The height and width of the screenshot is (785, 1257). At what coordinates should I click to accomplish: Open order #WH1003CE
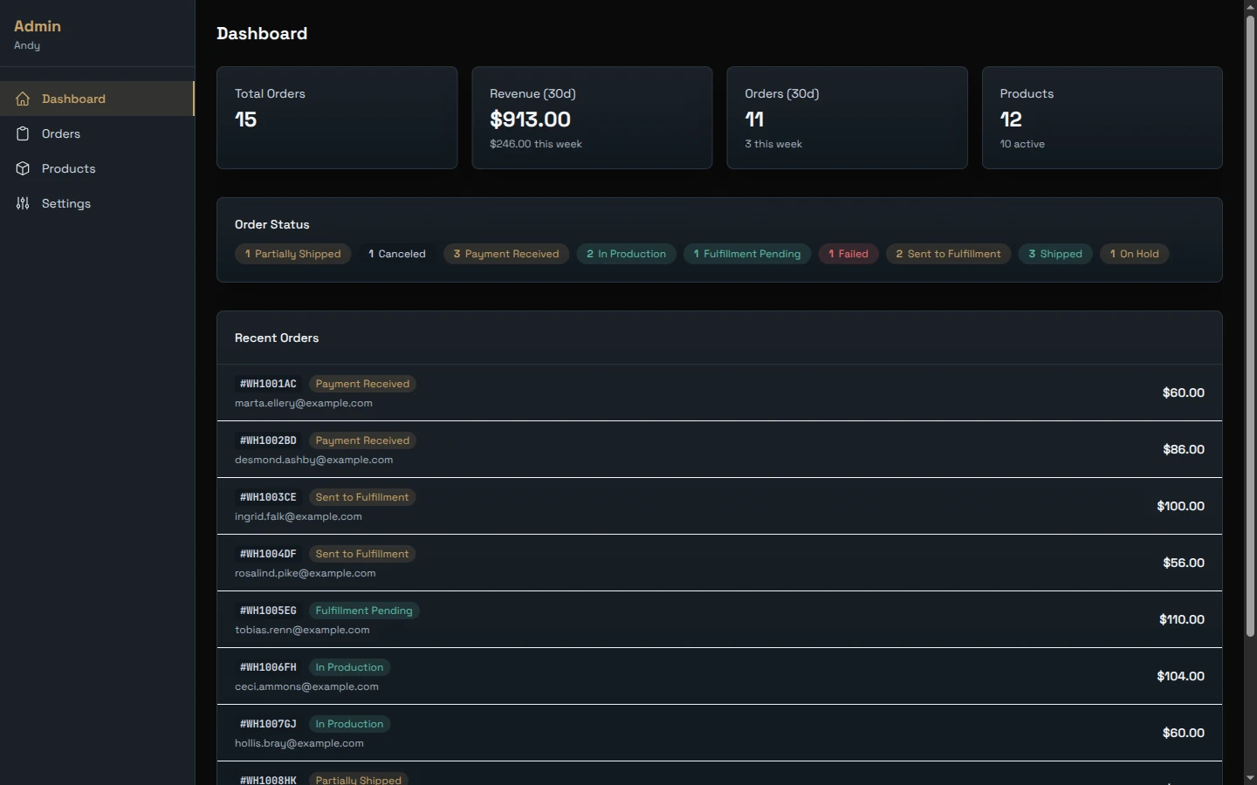click(719, 506)
